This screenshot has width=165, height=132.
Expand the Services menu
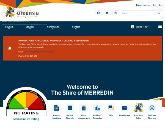pyautogui.click(x=30, y=28)
